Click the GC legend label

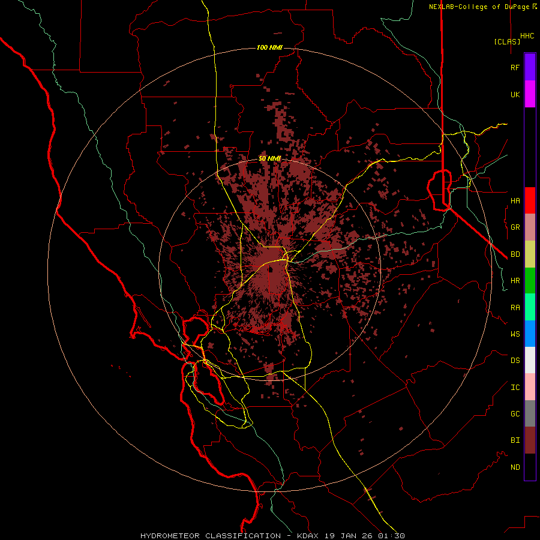(515, 413)
